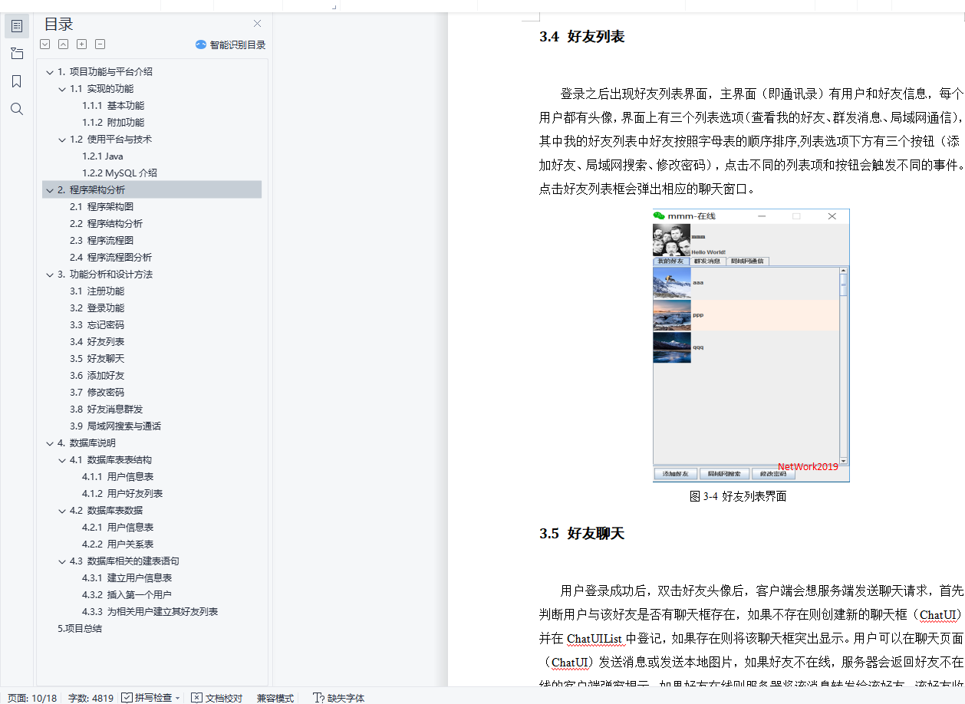Go to outline entry 1.2.2 MySQL 介绍

tap(120, 173)
